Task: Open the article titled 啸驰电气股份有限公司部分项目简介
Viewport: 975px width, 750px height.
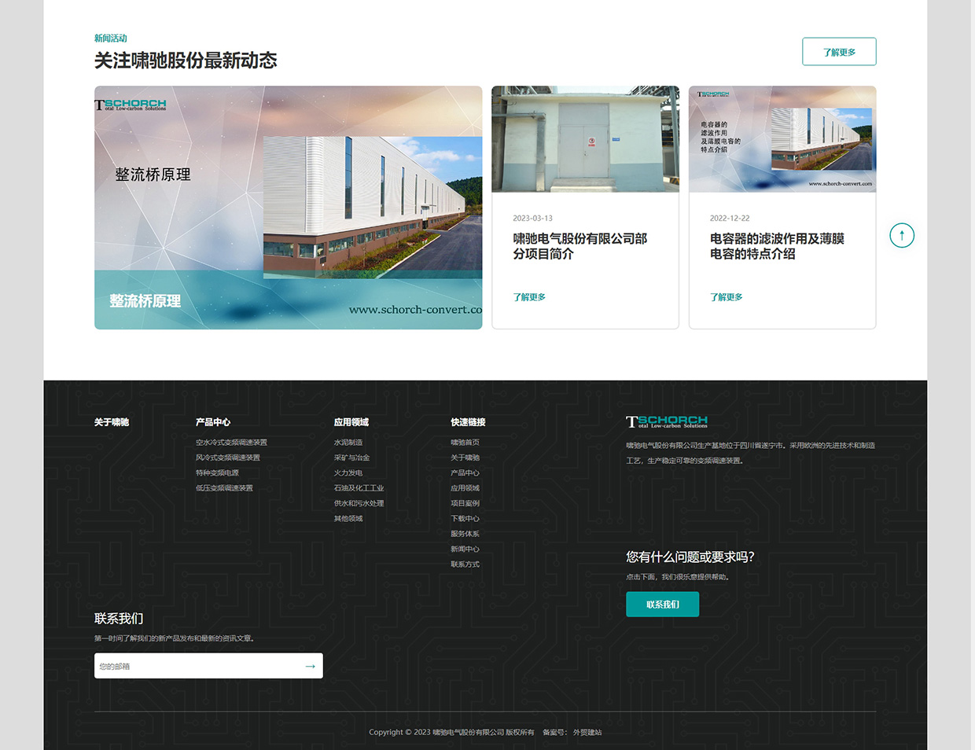Action: pyautogui.click(x=579, y=246)
